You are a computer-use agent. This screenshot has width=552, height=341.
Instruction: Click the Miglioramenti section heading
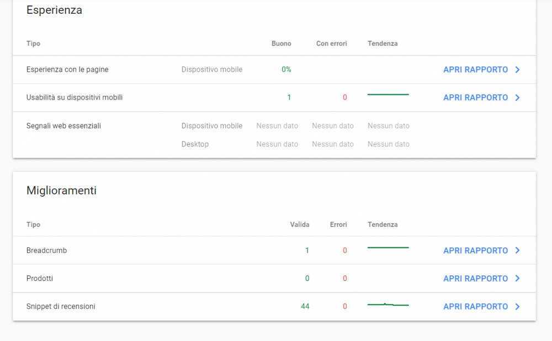click(x=61, y=191)
